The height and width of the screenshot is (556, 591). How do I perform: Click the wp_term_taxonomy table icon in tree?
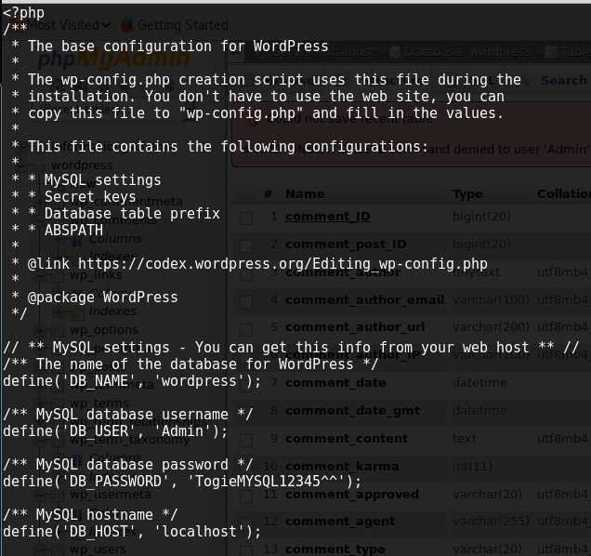[x=58, y=440]
